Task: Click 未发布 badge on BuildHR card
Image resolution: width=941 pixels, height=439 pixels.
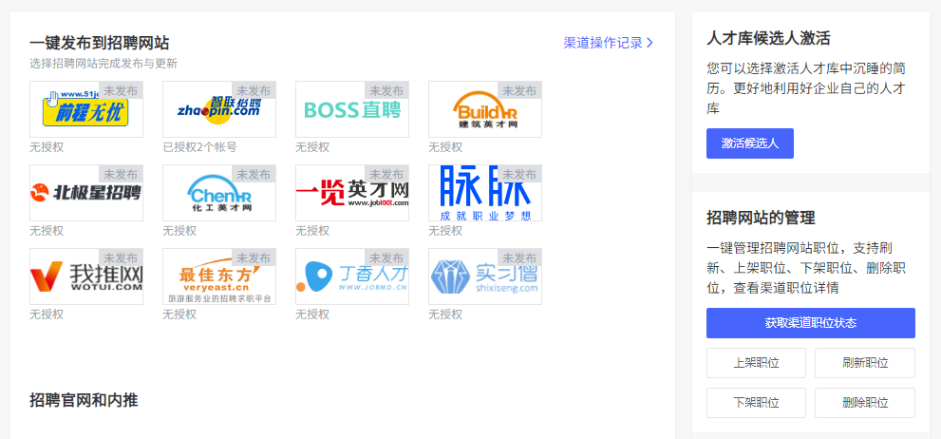Action: [519, 90]
